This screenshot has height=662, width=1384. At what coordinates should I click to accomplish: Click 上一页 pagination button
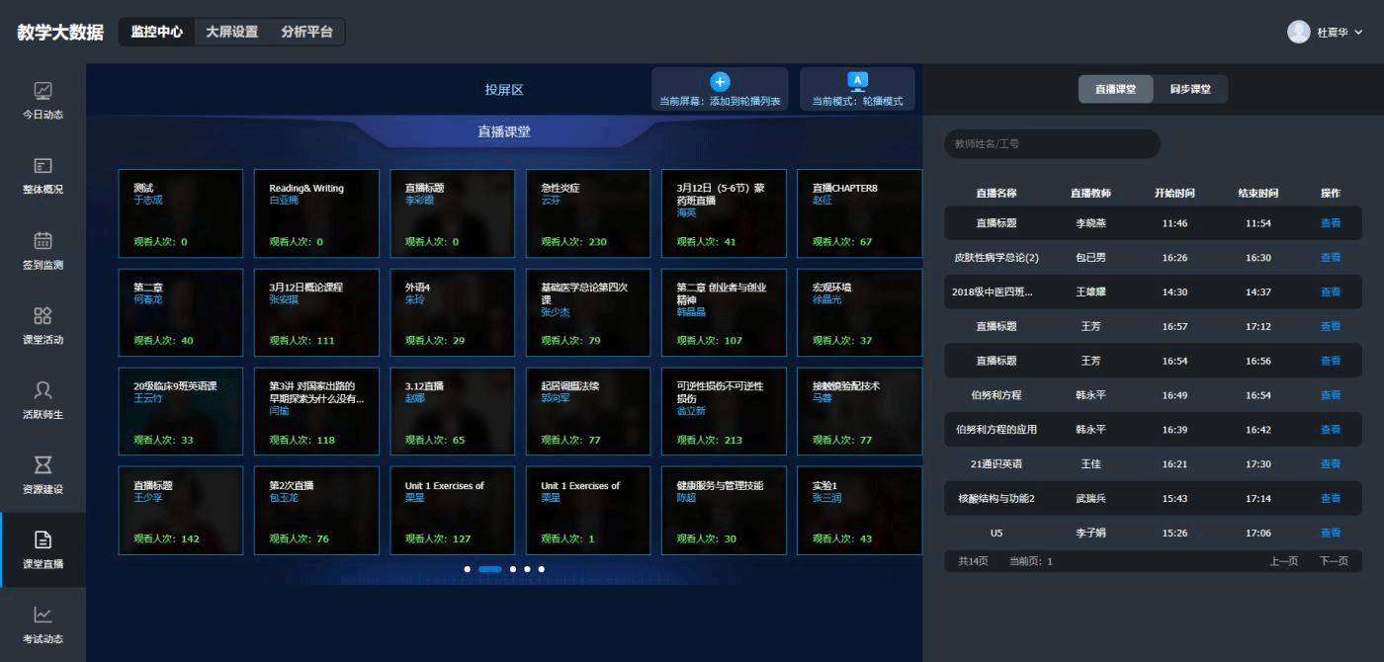[x=1283, y=561]
